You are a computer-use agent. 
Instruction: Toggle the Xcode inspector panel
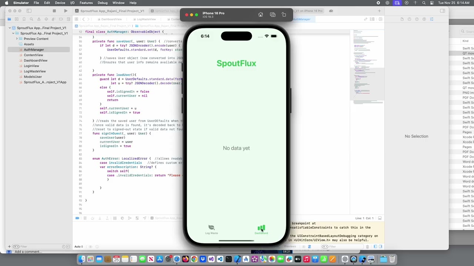(443, 11)
